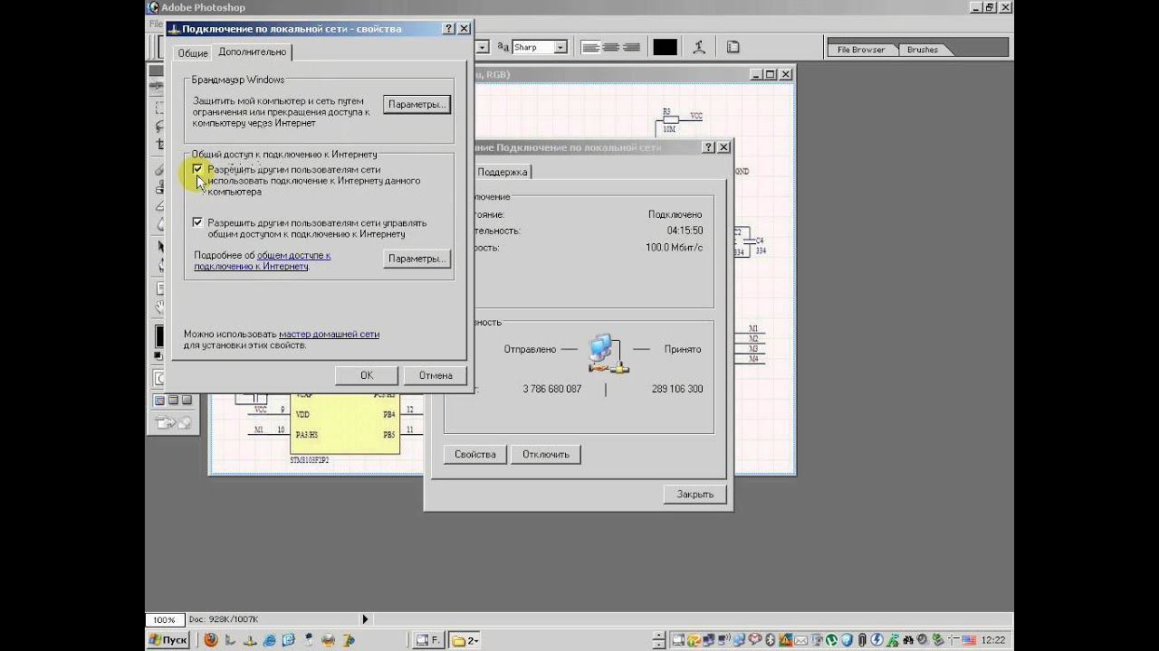Open the grouped folders taskbar button
Screen dimensions: 1159x651
click(x=465, y=640)
